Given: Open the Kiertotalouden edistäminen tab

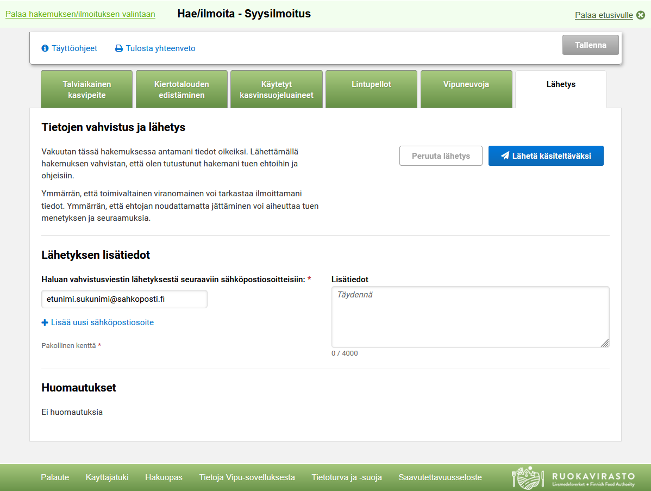Looking at the screenshot, I should 181,89.
